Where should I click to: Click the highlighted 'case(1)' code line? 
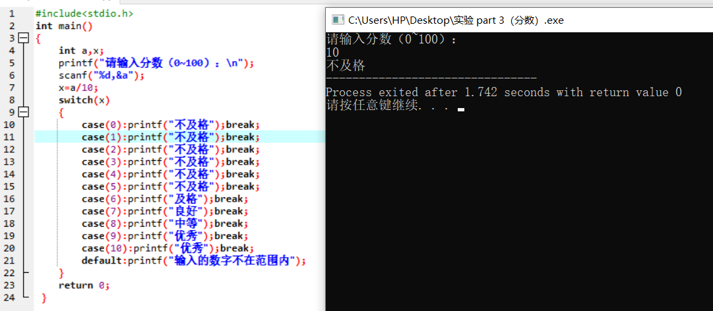tap(171, 137)
